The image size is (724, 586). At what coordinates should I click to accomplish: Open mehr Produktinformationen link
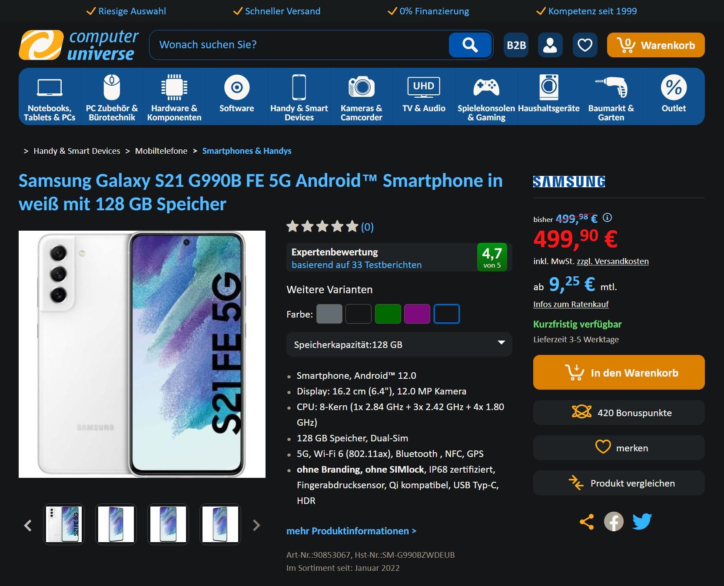pyautogui.click(x=351, y=531)
